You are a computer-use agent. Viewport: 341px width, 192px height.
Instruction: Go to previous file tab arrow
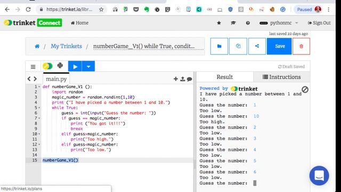click(x=29, y=79)
